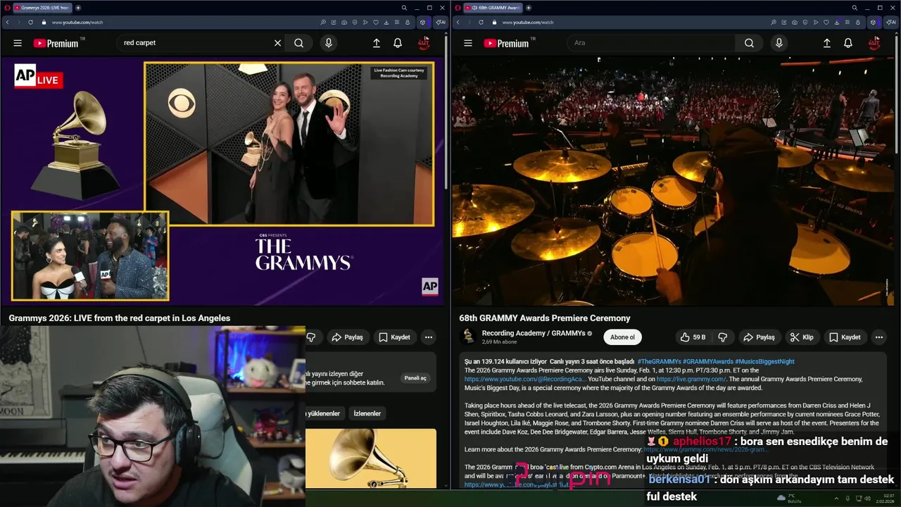Like the GRAMMY Premiere Ceremony video (59 B)
901x507 pixels.
[x=693, y=337]
